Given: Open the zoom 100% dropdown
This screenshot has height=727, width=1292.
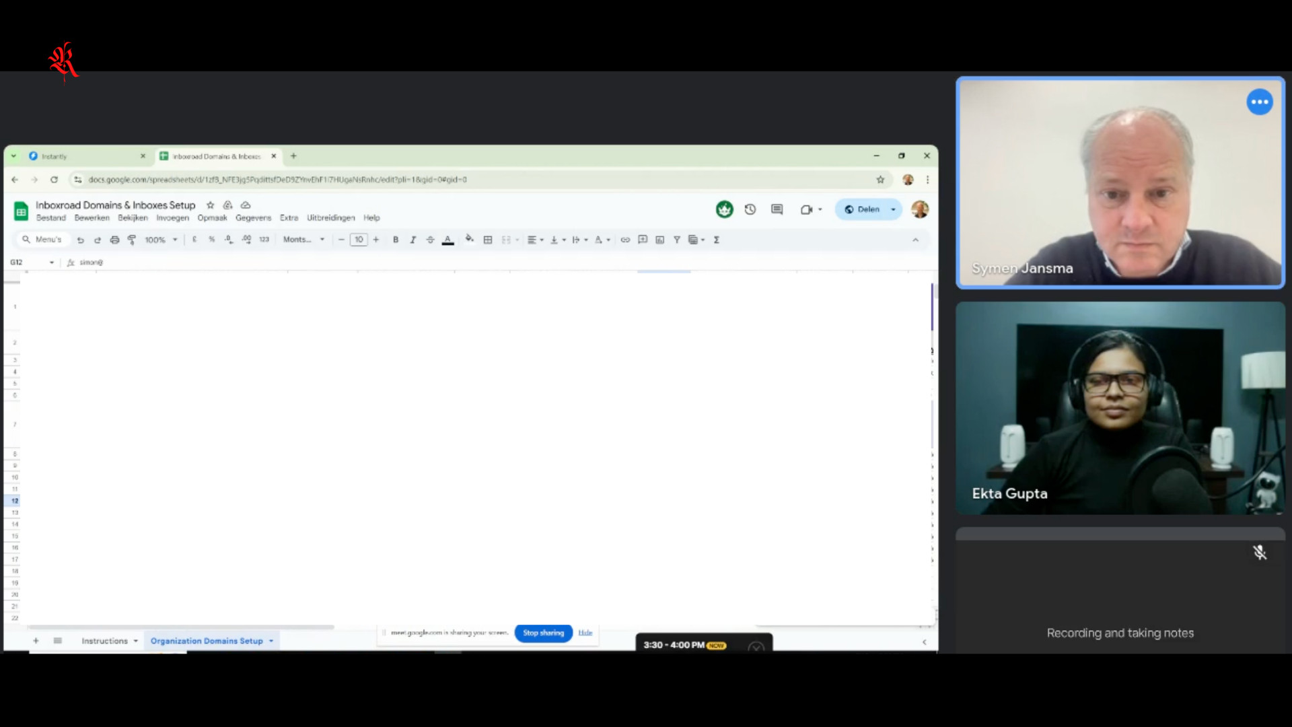Looking at the screenshot, I should (161, 240).
